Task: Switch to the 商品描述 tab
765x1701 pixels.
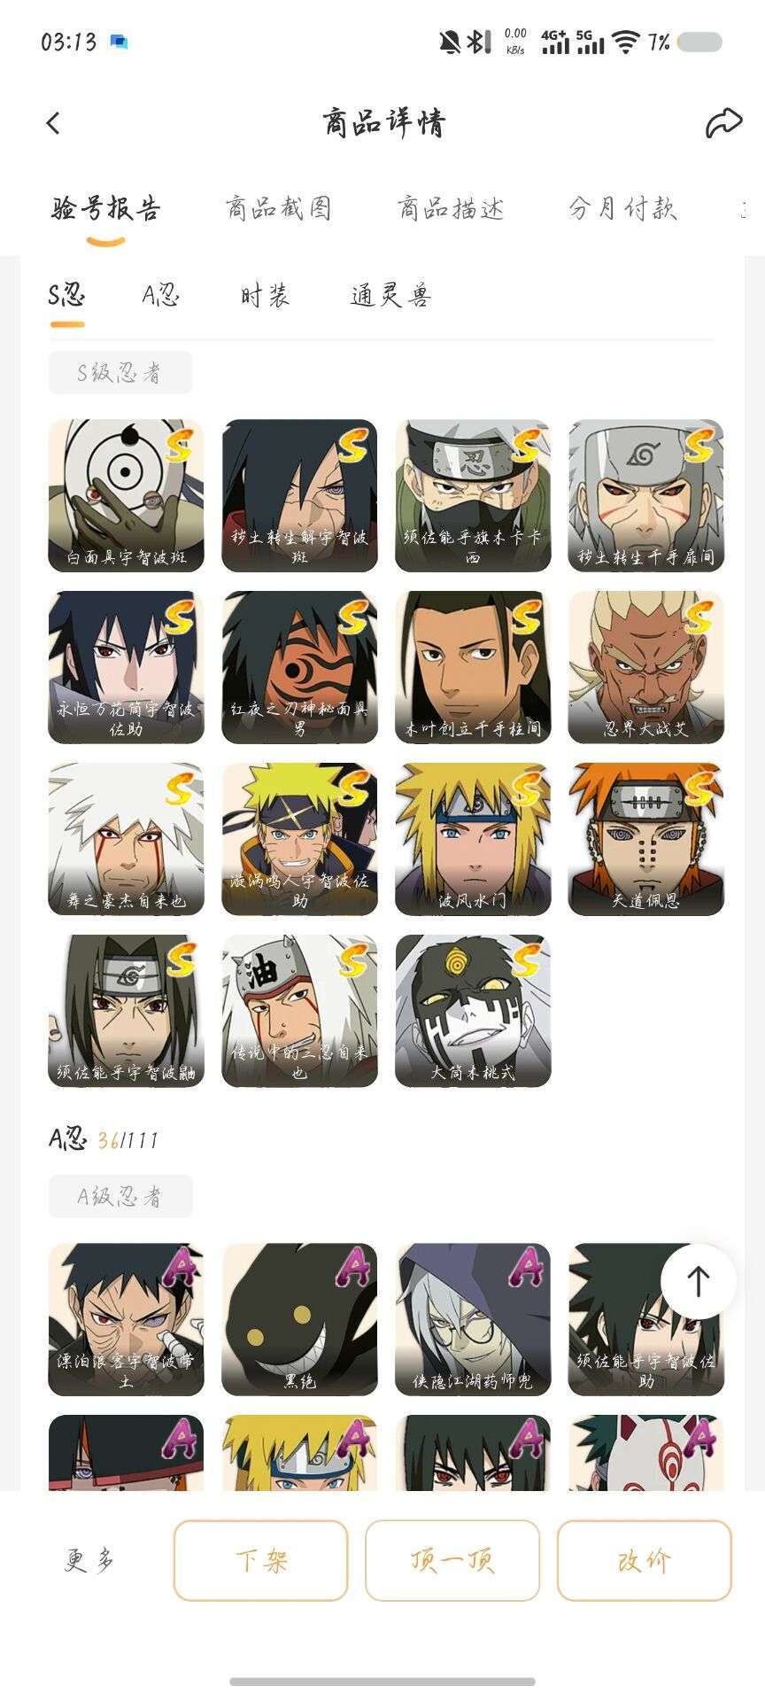Action: (451, 209)
